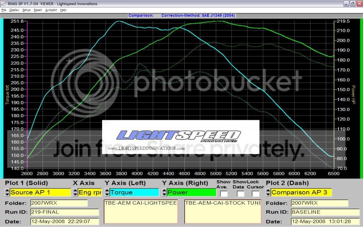
Task: Select the Comparison AP 3 field
Action: (301, 192)
